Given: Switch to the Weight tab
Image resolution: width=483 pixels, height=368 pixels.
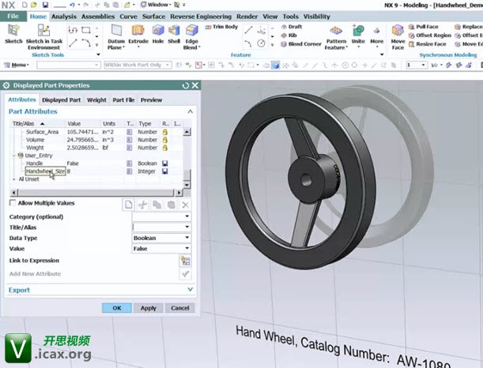Looking at the screenshot, I should click(96, 100).
